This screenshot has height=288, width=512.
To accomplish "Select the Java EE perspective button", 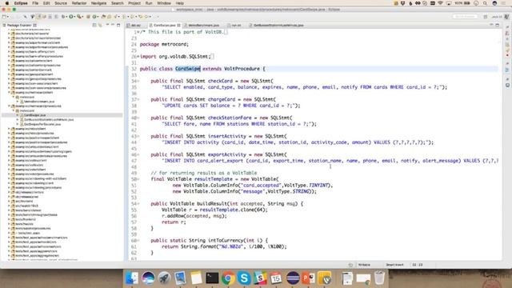I will coord(497,16).
